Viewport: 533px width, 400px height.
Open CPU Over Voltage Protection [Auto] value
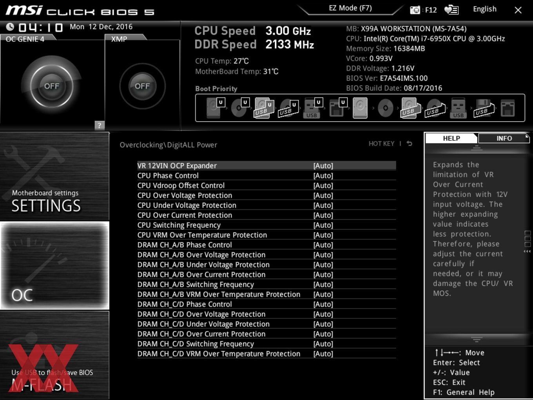pos(323,195)
